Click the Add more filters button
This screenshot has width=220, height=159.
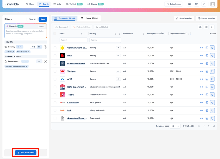(x=26, y=153)
